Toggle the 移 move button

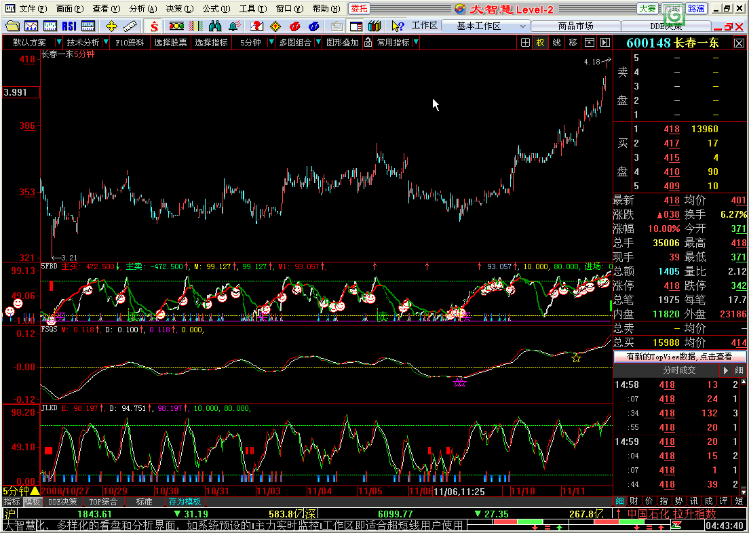coord(573,43)
